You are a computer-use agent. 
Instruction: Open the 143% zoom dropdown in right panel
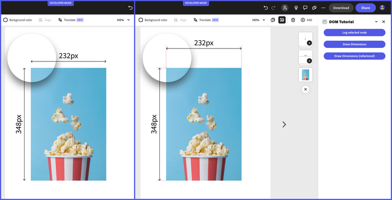259,20
